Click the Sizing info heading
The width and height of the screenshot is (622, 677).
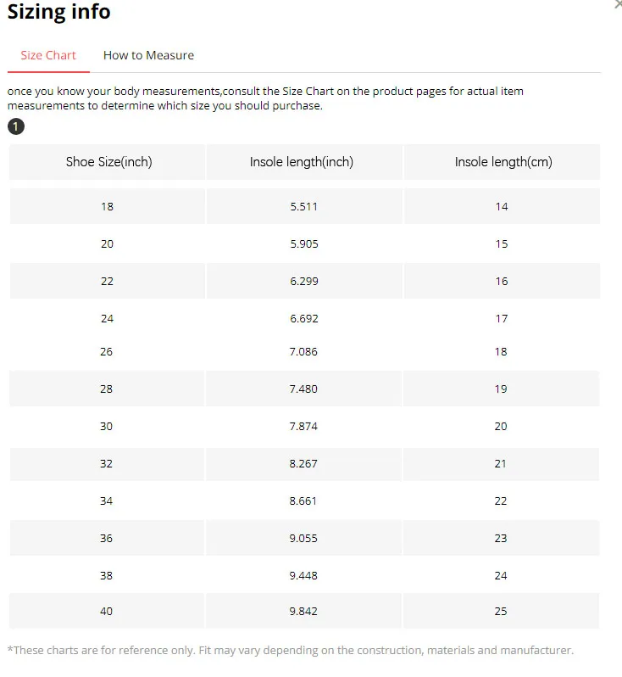(x=58, y=13)
